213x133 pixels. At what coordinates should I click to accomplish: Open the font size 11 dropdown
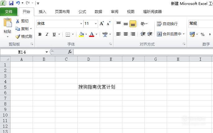click(x=96, y=24)
